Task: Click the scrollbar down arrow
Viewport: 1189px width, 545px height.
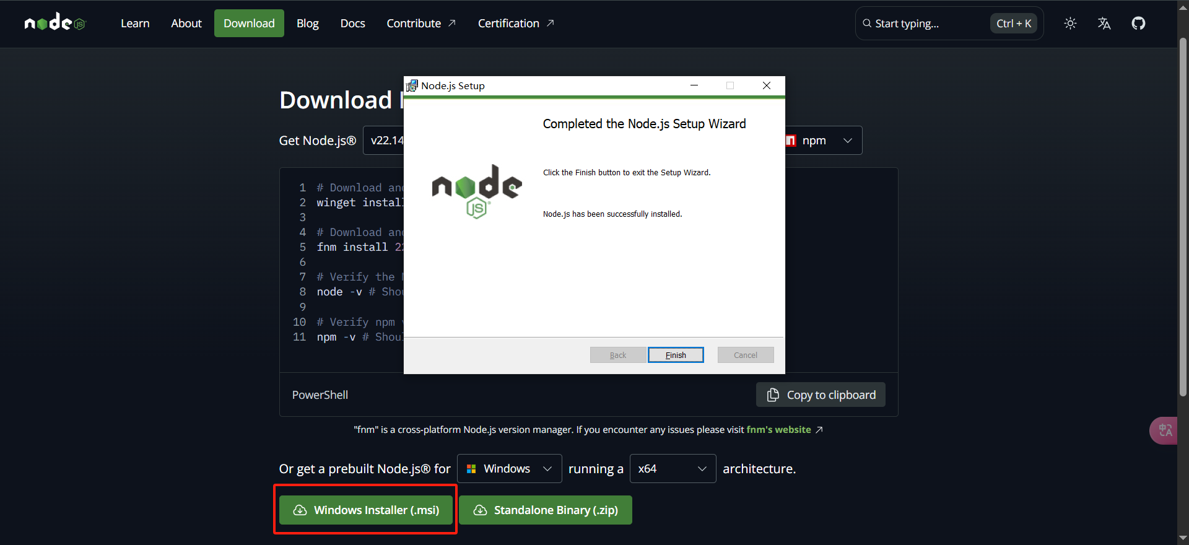Action: coord(1183,538)
